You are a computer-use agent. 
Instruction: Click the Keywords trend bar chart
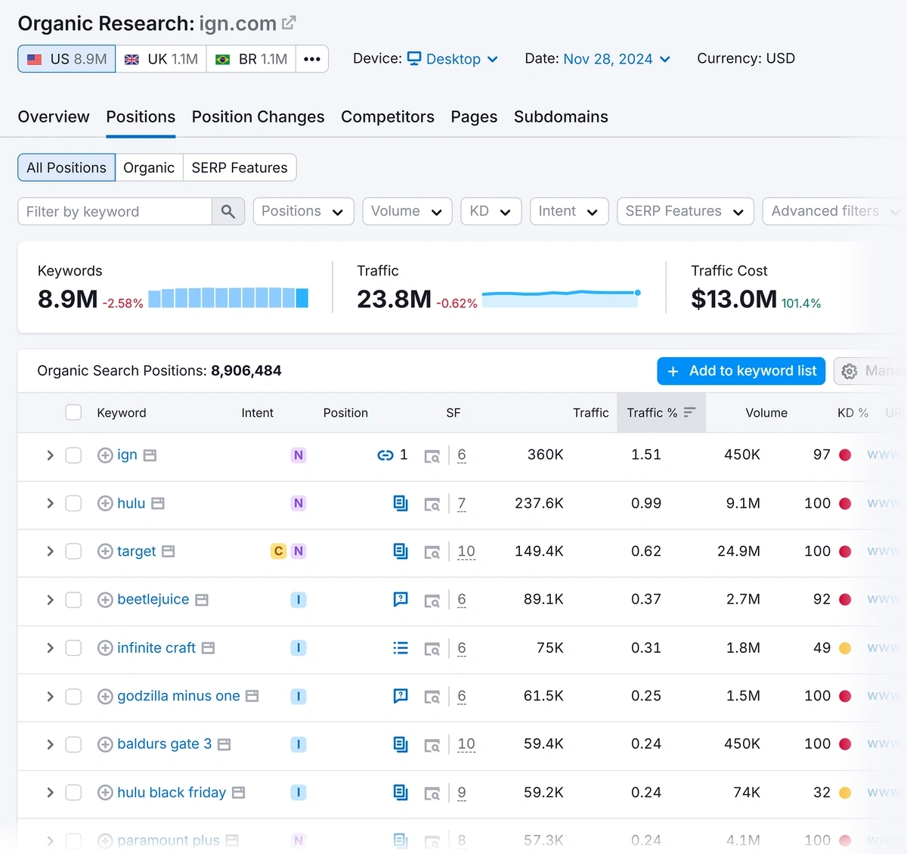[228, 298]
